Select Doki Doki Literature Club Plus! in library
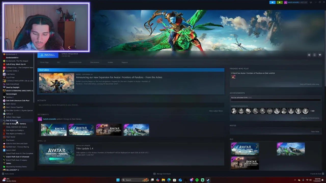 [18, 101]
